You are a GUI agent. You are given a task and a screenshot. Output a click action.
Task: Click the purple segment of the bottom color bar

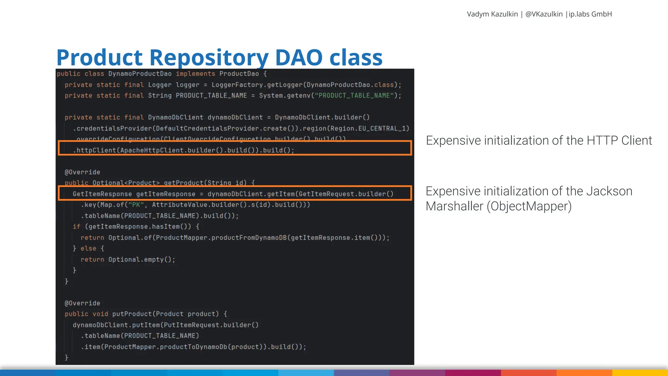point(417,373)
